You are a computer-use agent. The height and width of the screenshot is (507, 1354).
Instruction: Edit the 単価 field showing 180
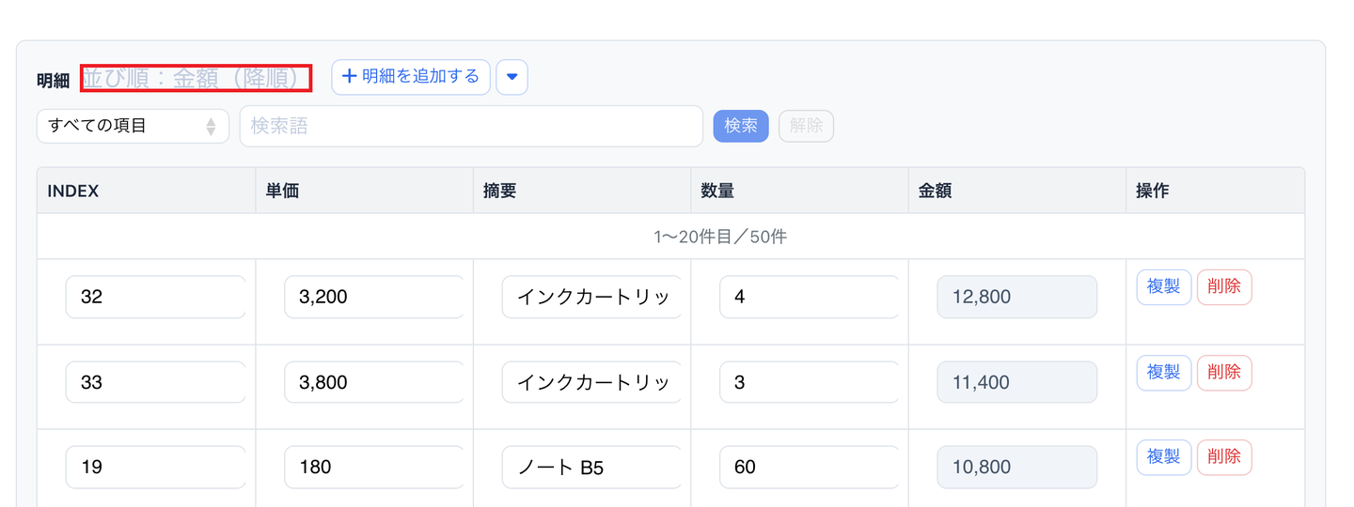pyautogui.click(x=374, y=467)
